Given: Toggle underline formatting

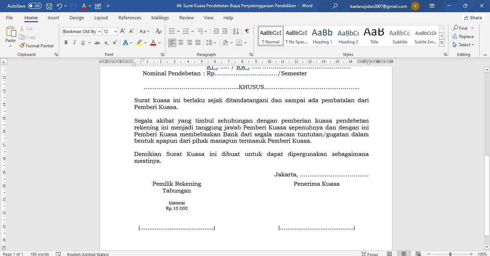Looking at the screenshot, I should [x=83, y=42].
